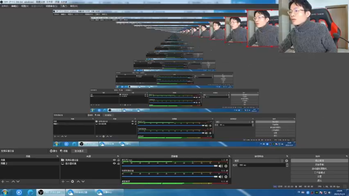Image resolution: width=349 pixels, height=196 pixels.
Task: Toggle lock on 显示器采集 source
Action: point(118,164)
